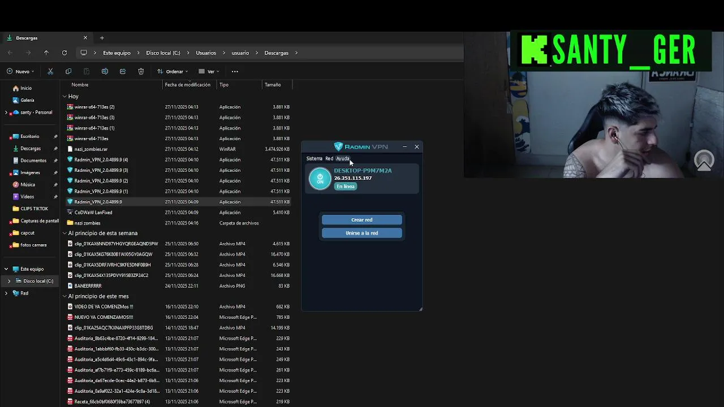Open the Nuevo dropdown

21,71
